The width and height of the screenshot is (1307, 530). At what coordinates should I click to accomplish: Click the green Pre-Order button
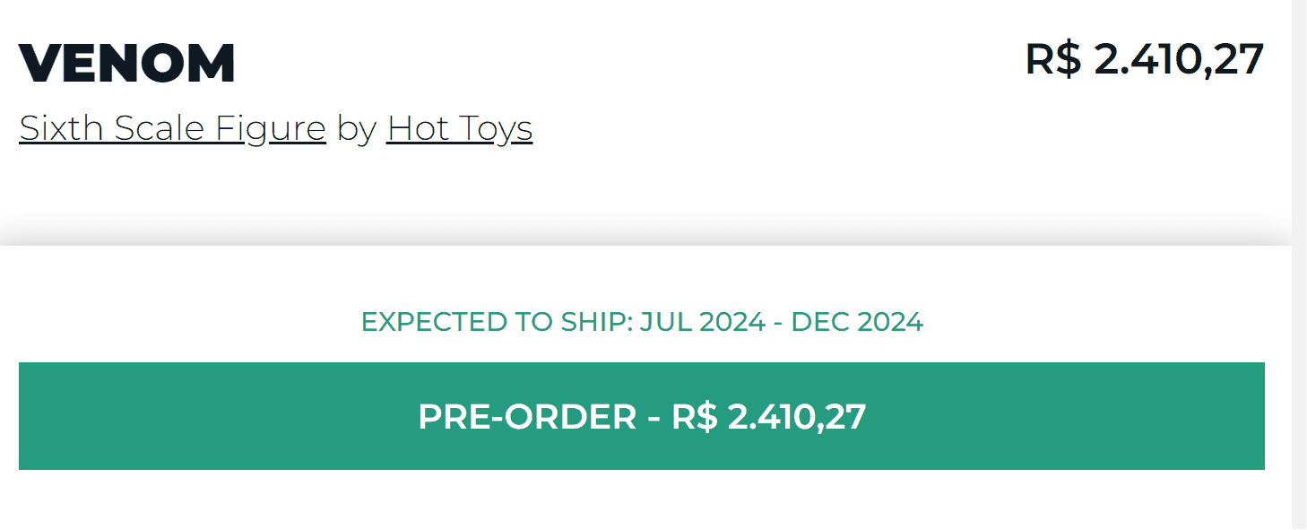pos(641,416)
